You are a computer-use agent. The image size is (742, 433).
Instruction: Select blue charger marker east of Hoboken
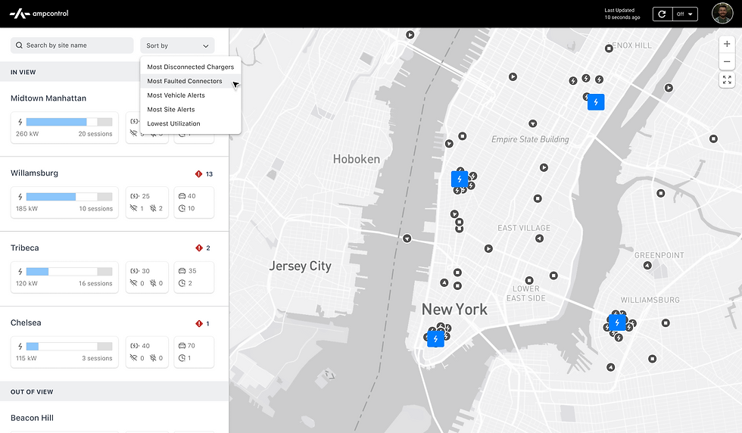(x=460, y=179)
